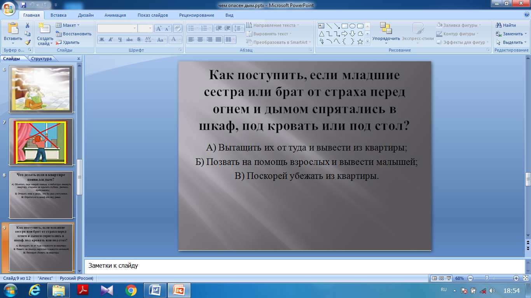Viewport: 531px width, 298px height.
Task: Clear all formatting with eraser icon
Action: (178, 28)
